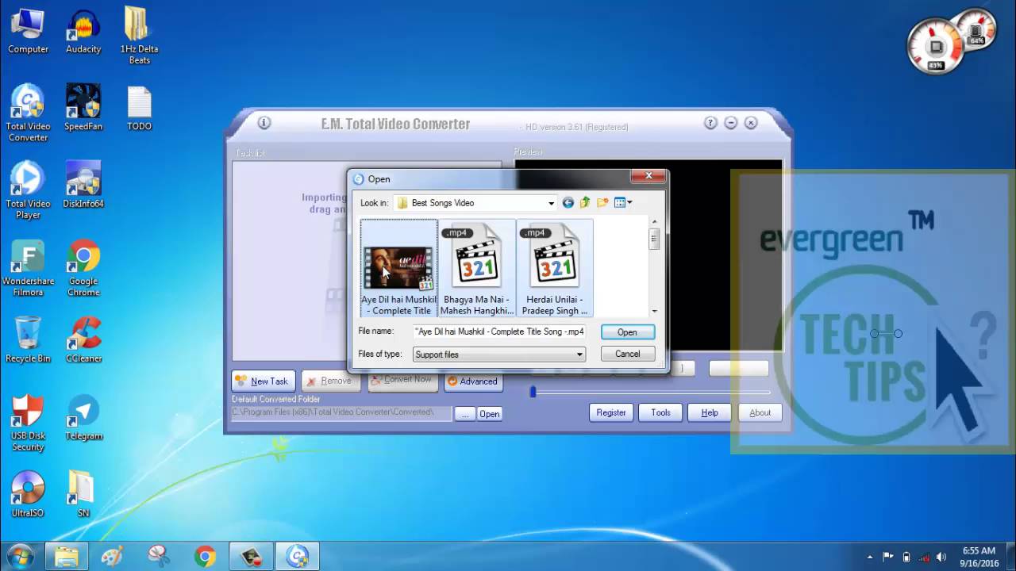Click the file list scroll up arrow

[654, 223]
